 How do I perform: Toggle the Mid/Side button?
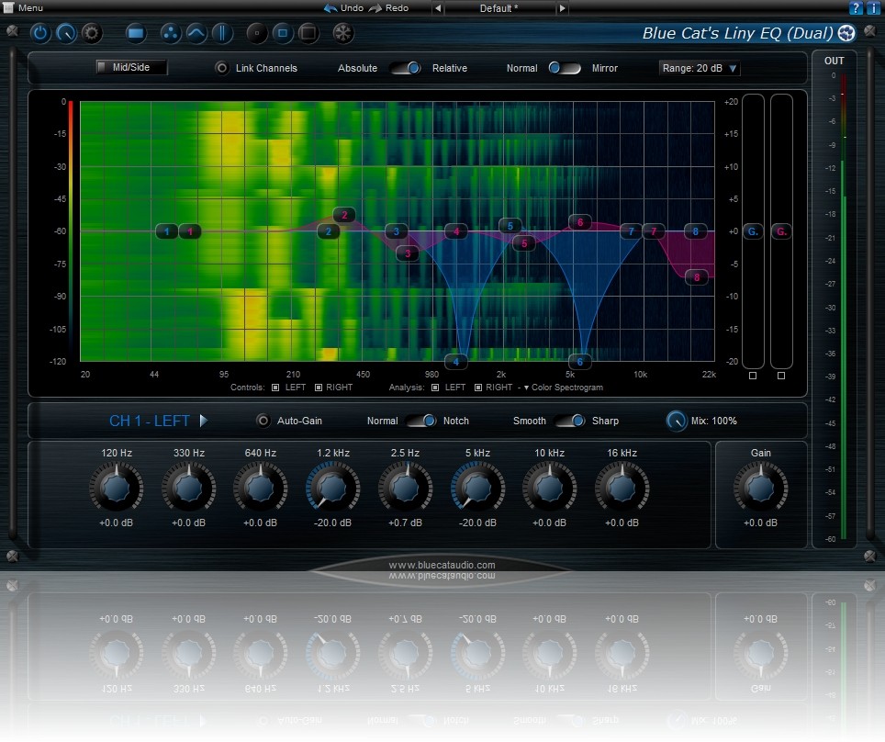(x=131, y=67)
